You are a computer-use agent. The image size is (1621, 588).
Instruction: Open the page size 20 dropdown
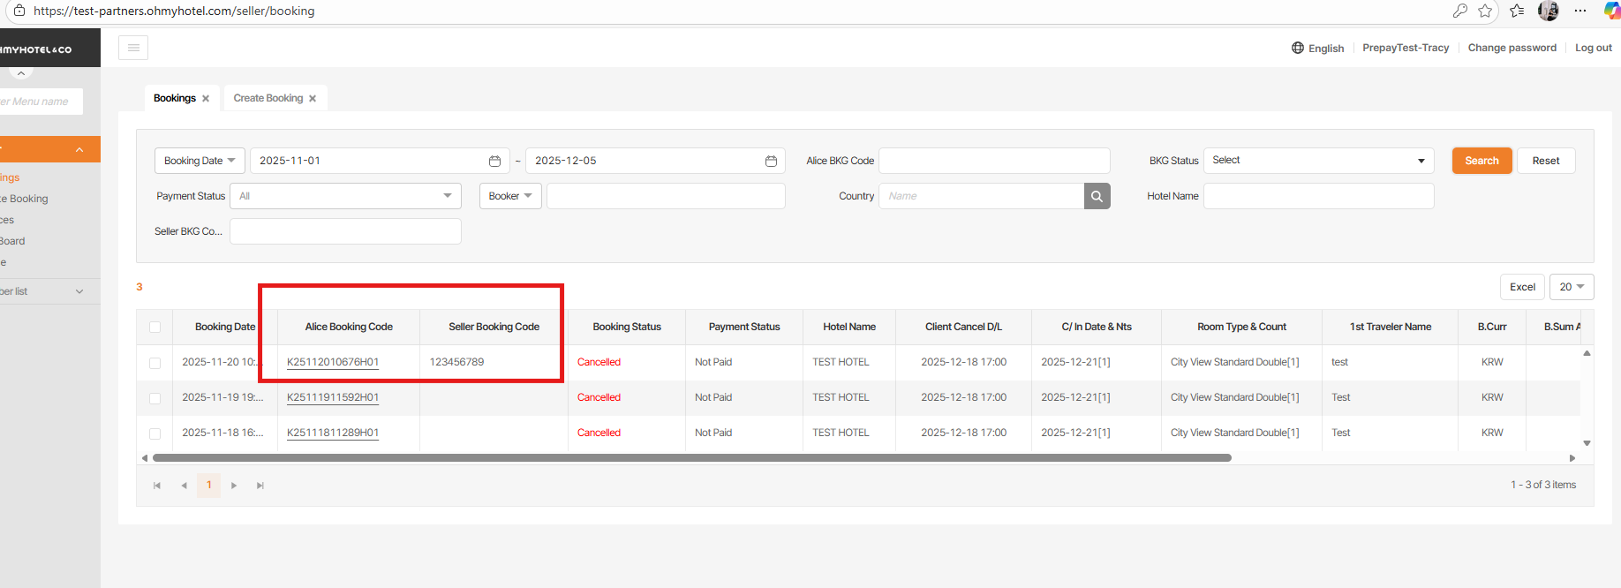[1571, 287]
